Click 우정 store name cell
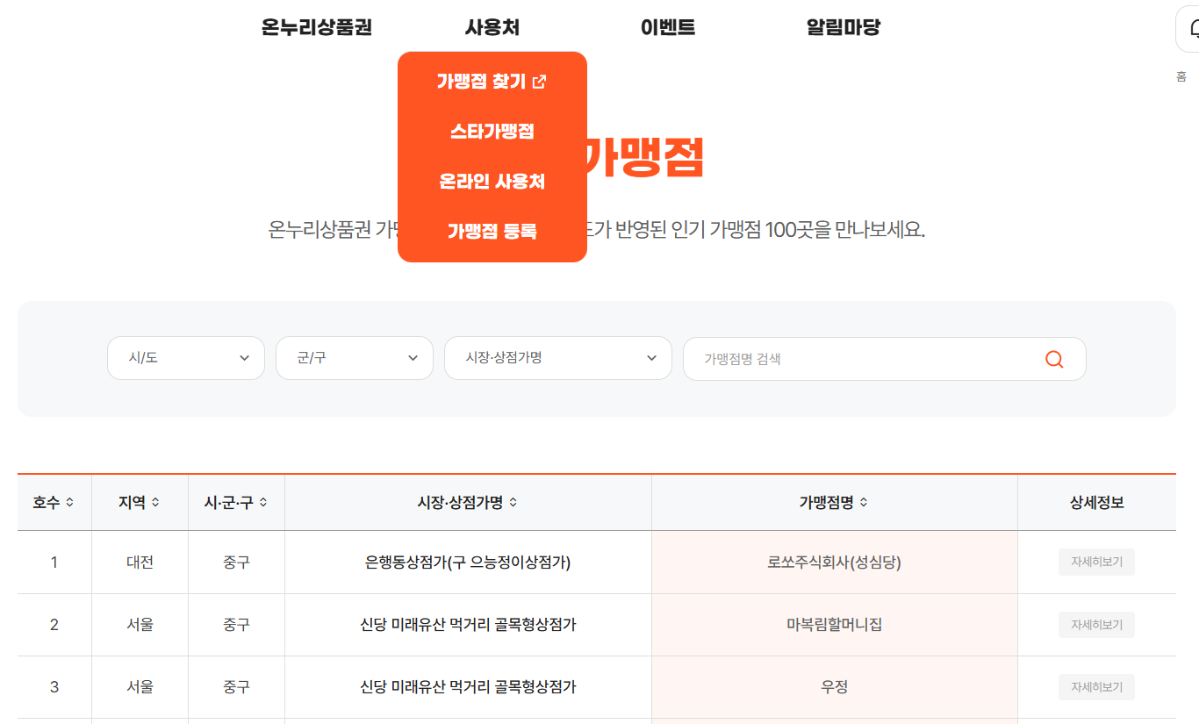Screen dimensions: 1199x724 (835, 687)
